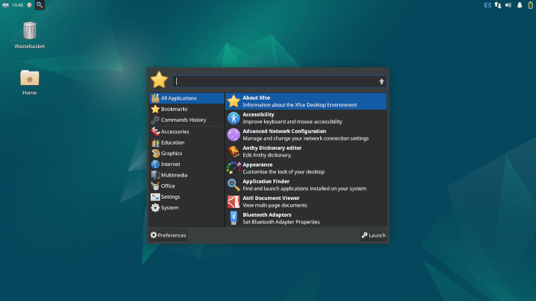Select the Bookmarks category

(187, 109)
